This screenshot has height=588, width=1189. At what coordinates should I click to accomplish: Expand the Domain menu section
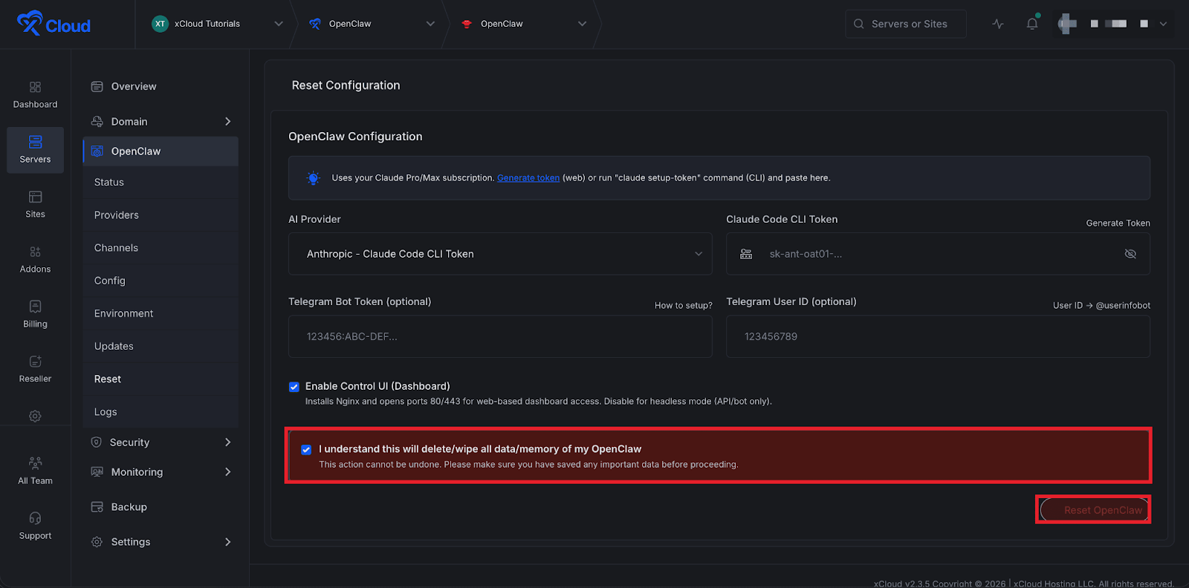pos(227,122)
